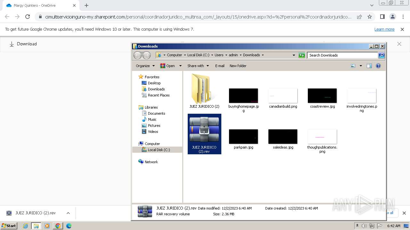Open the Pictures library
410x230 pixels.
[x=151, y=126]
